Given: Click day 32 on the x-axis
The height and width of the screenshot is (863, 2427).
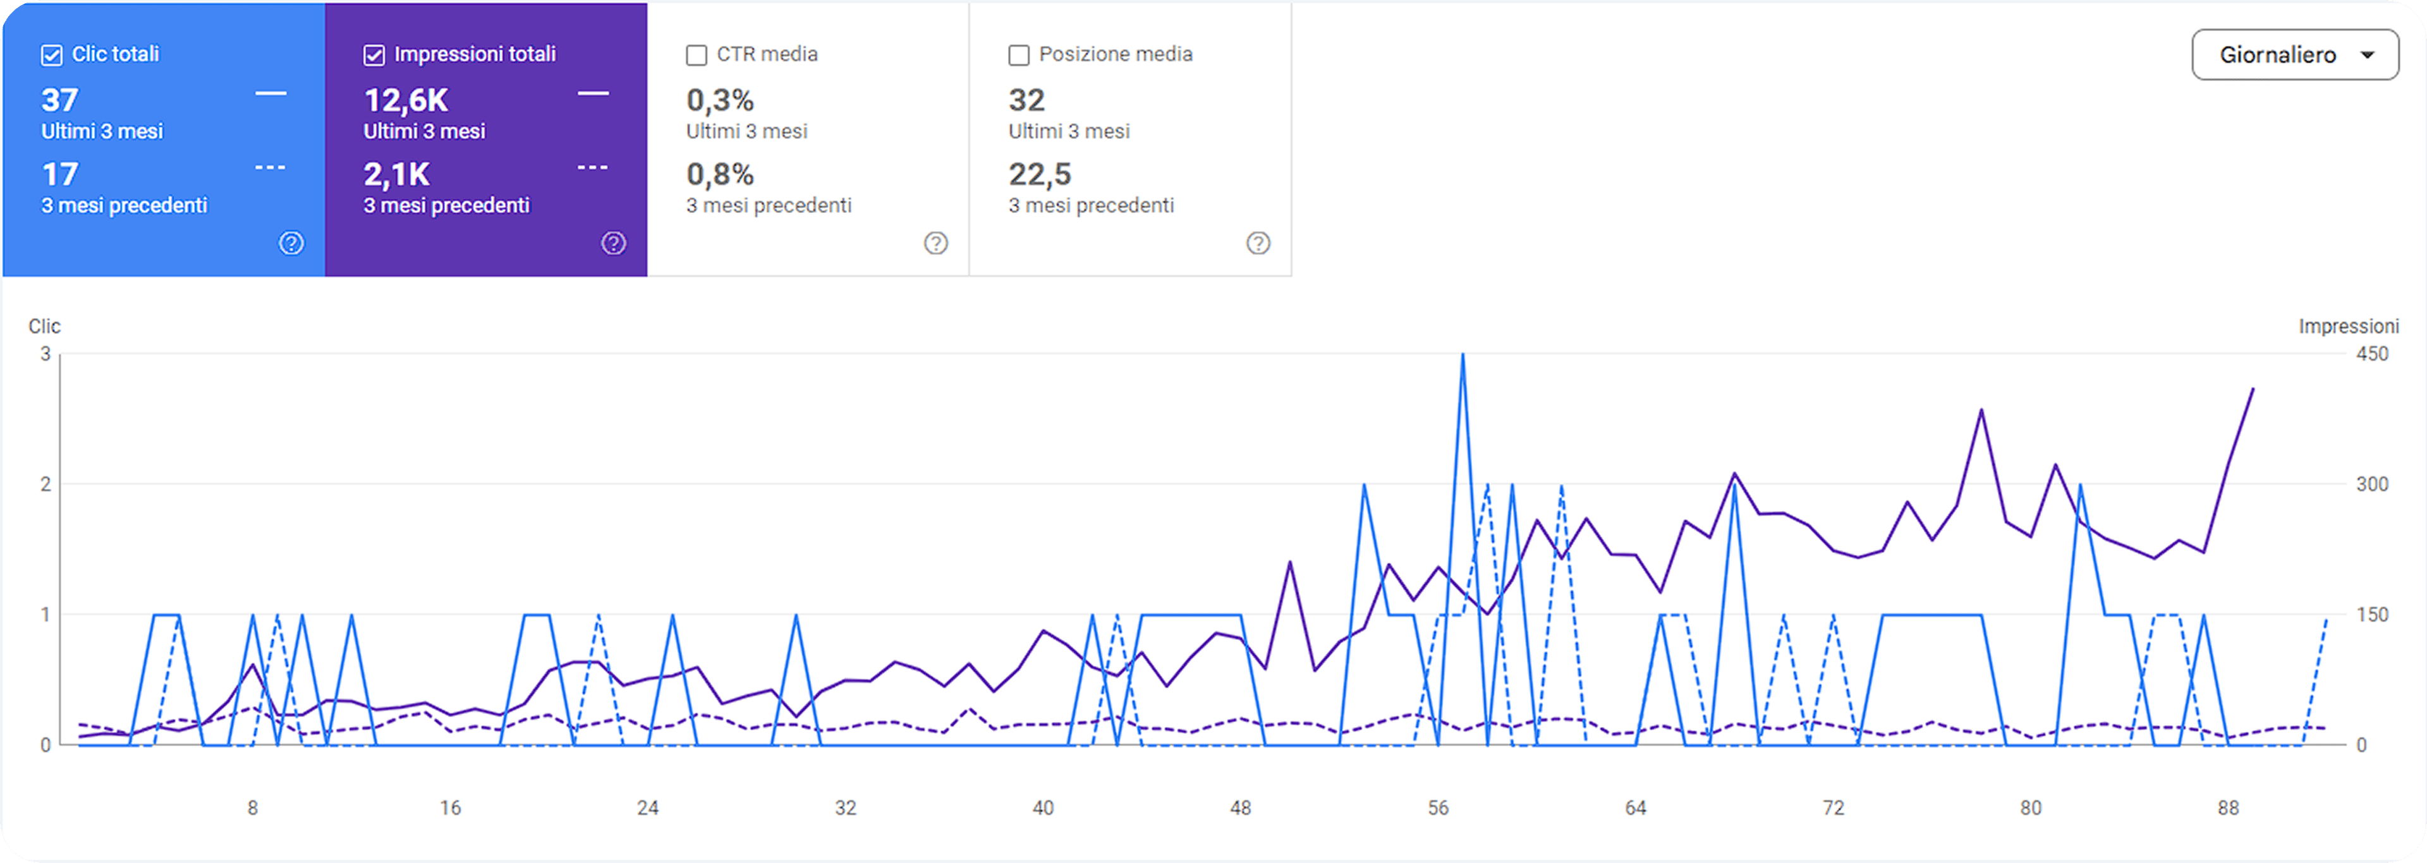Looking at the screenshot, I should click(x=845, y=807).
